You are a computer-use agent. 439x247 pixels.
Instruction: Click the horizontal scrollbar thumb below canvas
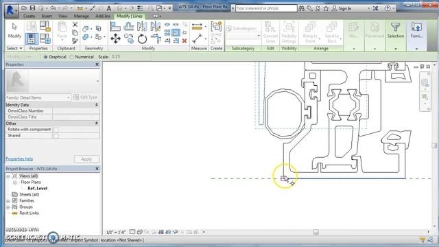click(316, 232)
